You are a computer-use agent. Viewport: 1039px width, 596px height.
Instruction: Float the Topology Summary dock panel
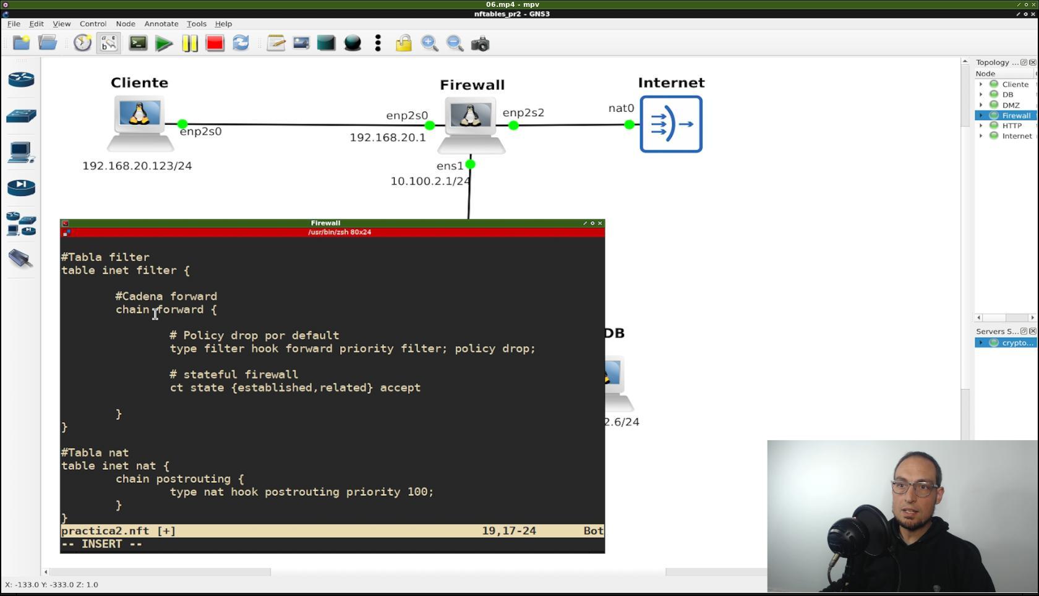click(x=1024, y=62)
